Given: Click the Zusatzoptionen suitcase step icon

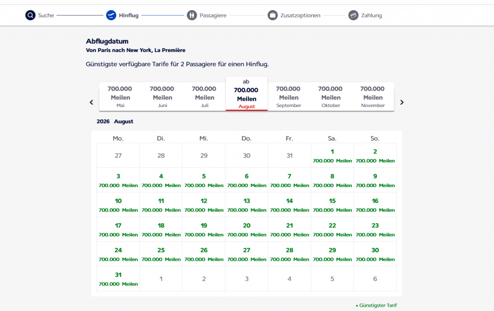Looking at the screenshot, I should coord(273,15).
